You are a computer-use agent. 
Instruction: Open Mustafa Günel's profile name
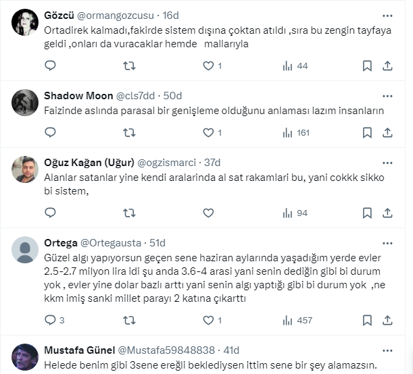pyautogui.click(x=79, y=350)
